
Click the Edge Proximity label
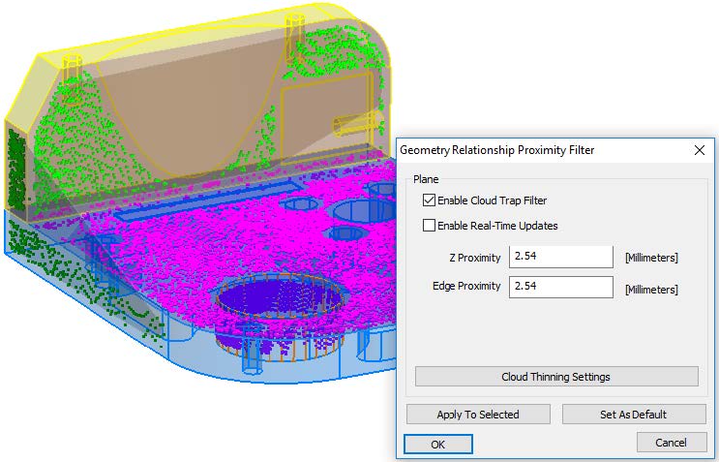466,286
